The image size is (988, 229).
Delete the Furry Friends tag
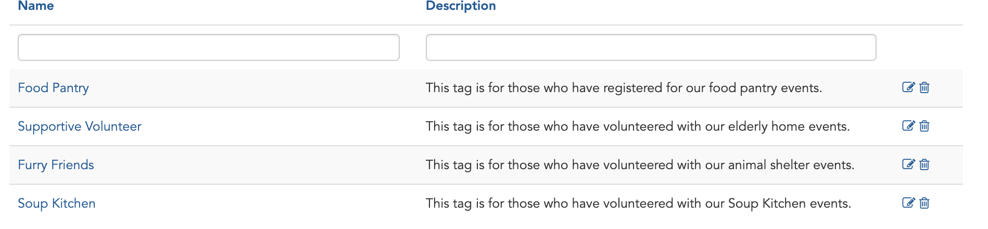pyautogui.click(x=924, y=164)
